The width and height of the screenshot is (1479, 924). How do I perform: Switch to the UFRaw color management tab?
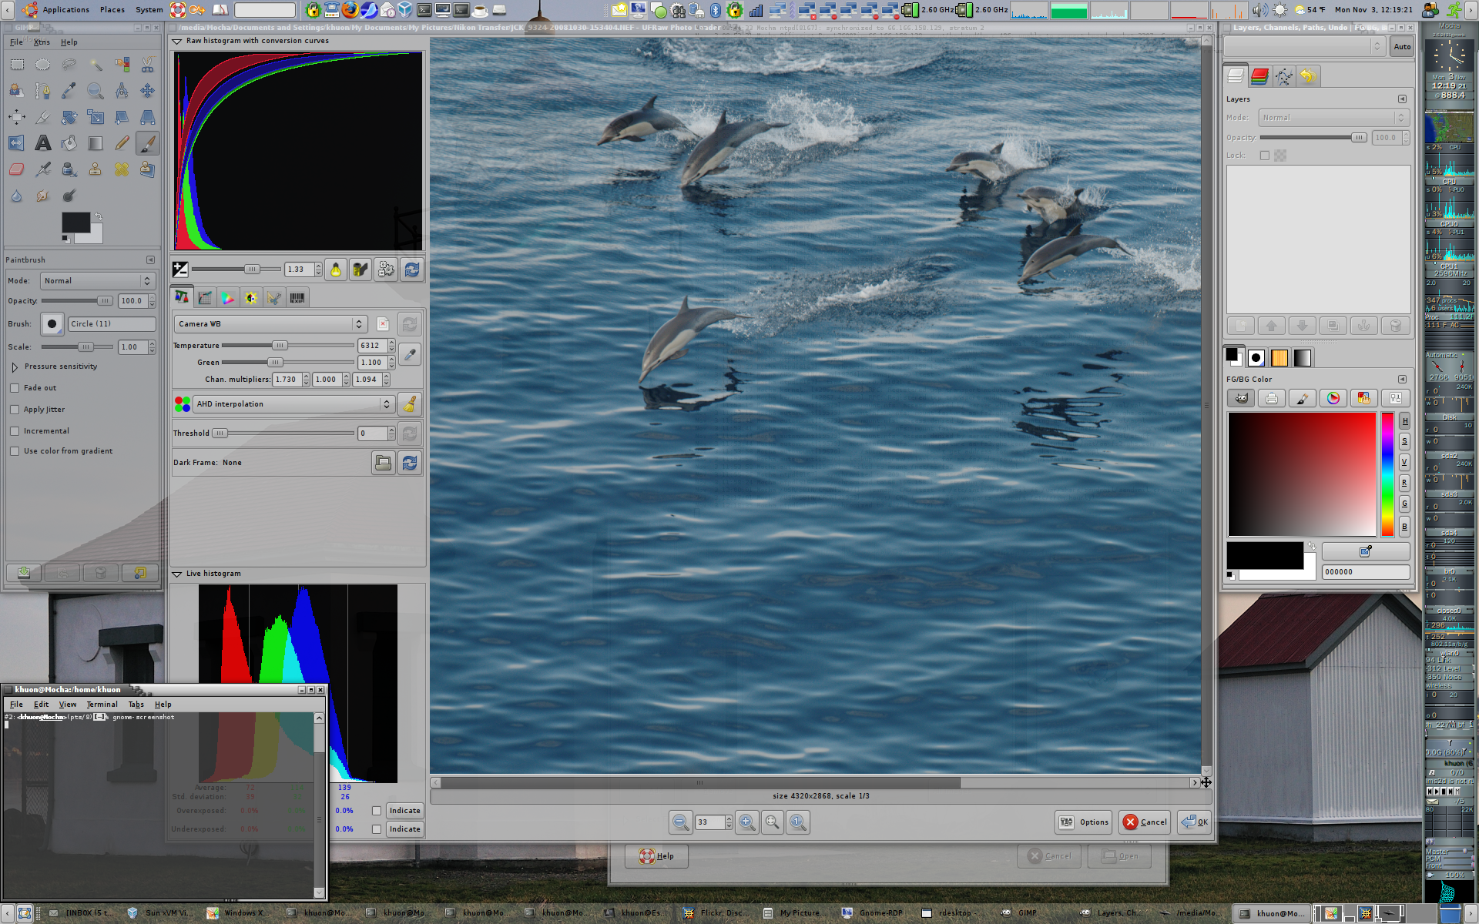tap(228, 298)
